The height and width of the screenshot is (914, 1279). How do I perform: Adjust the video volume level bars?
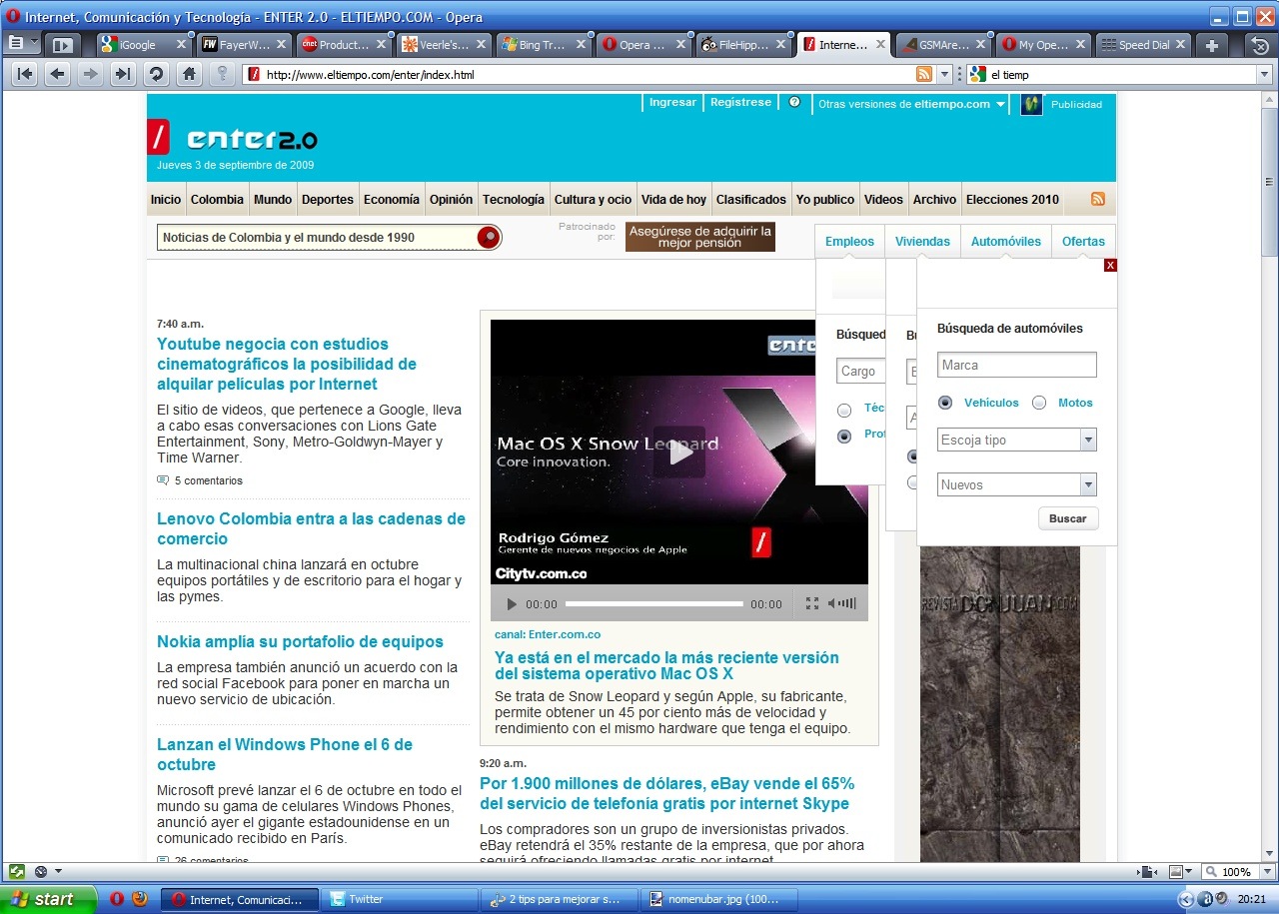point(848,603)
